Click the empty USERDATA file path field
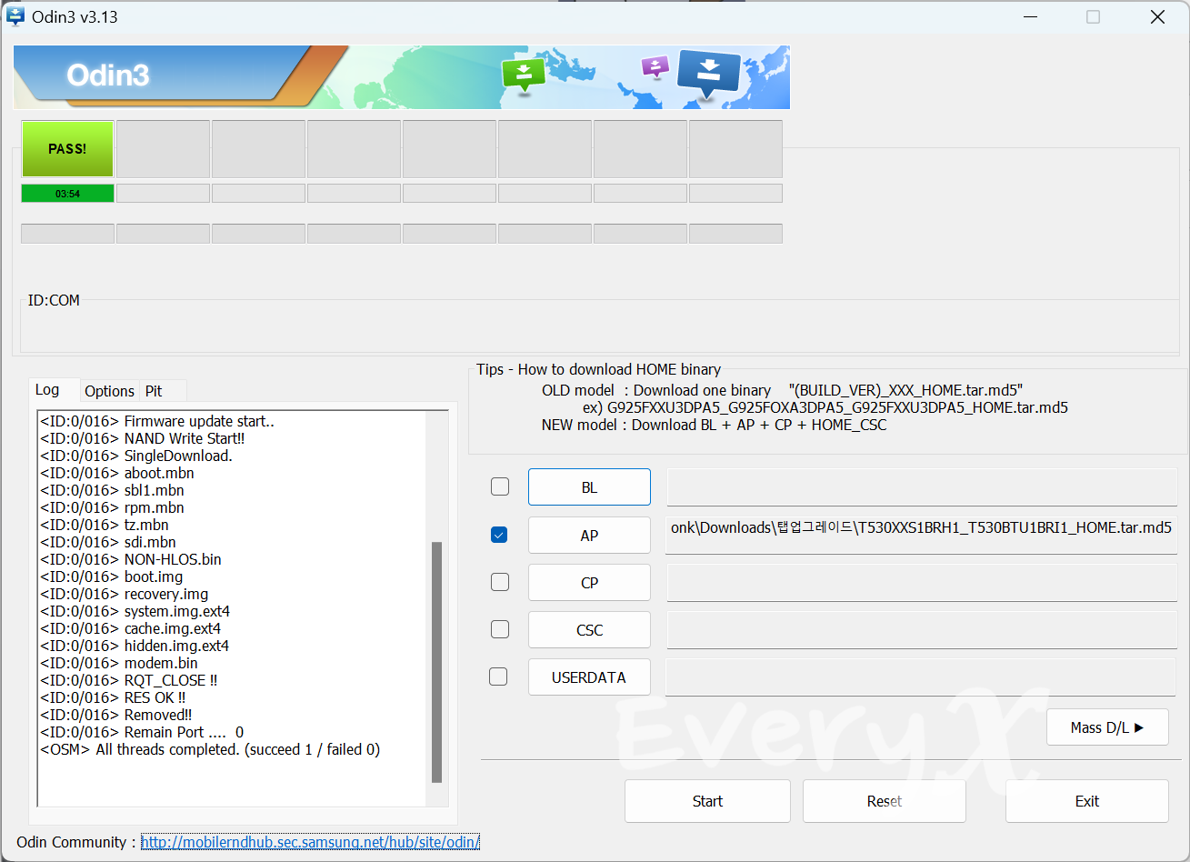 pyautogui.click(x=922, y=677)
